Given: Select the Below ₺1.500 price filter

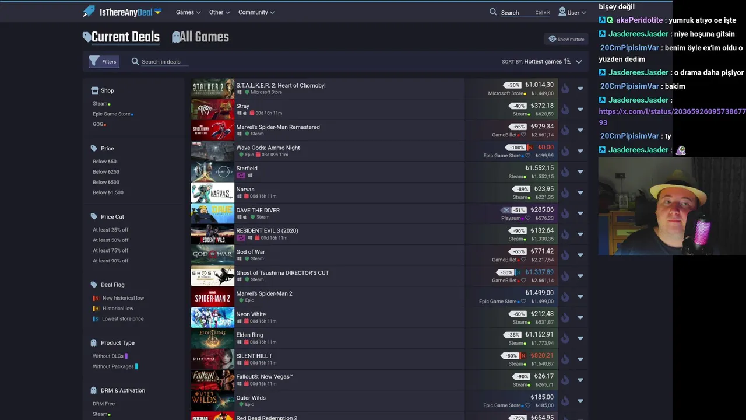Looking at the screenshot, I should [x=108, y=192].
